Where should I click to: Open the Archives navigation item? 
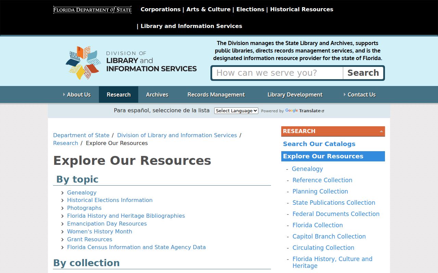point(157,95)
